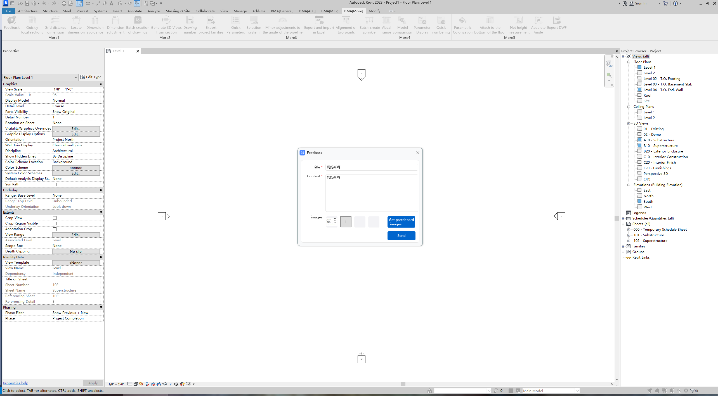Click Quick numbering ribbon icon

(x=441, y=20)
